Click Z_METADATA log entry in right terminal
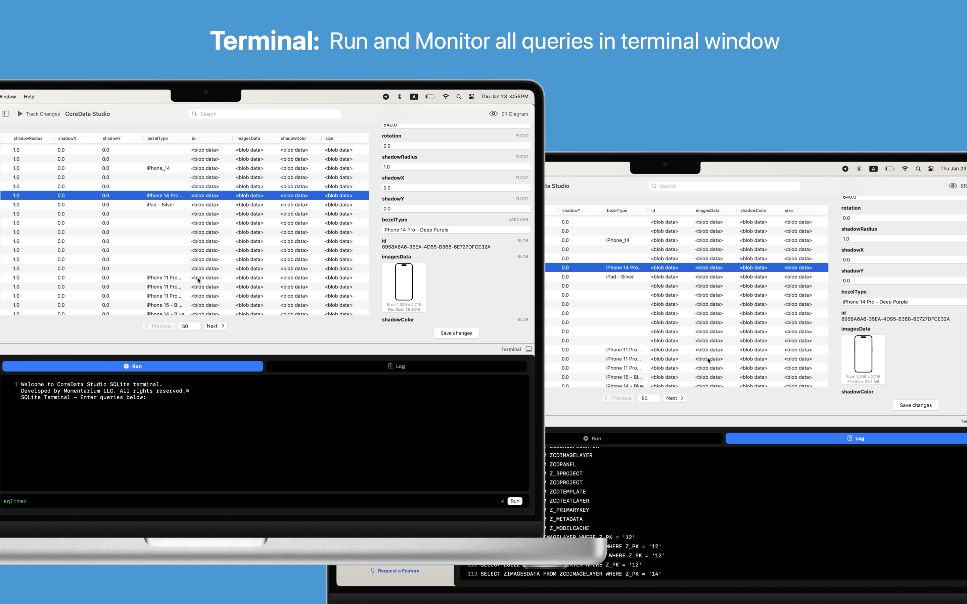 coord(566,519)
